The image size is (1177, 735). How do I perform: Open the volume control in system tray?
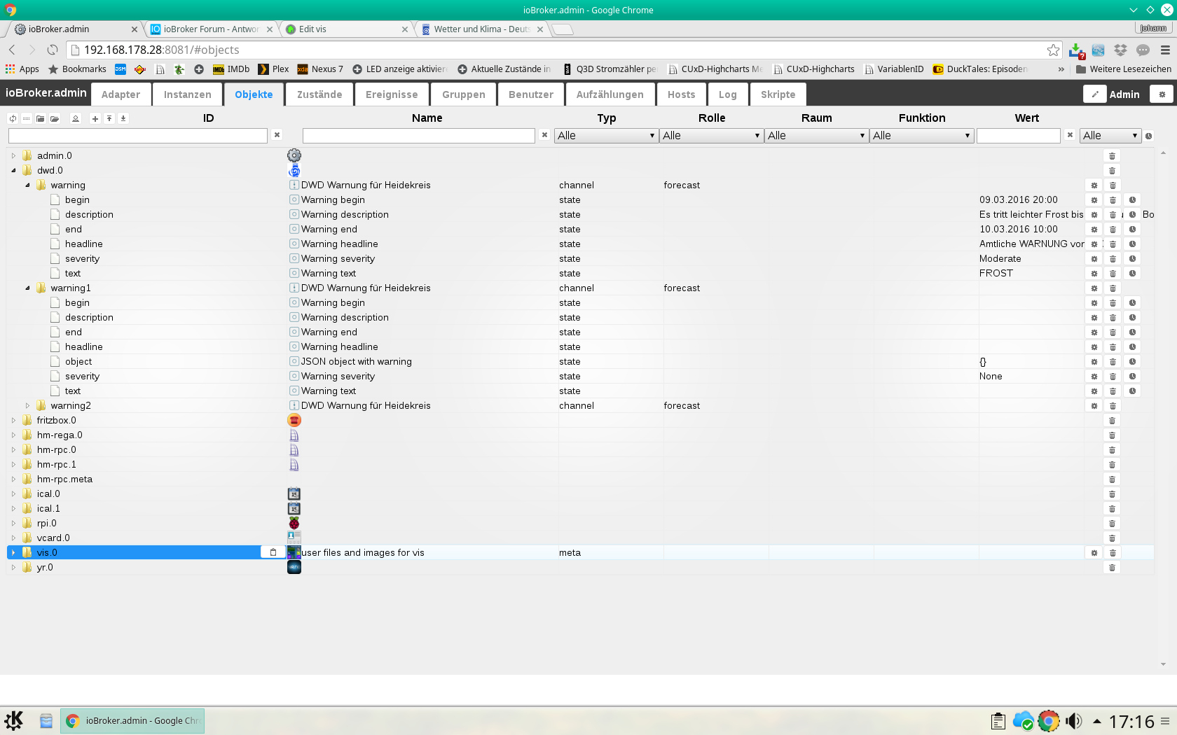(x=1073, y=721)
